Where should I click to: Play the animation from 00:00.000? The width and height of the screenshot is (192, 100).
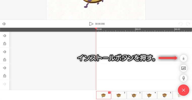point(91,24)
